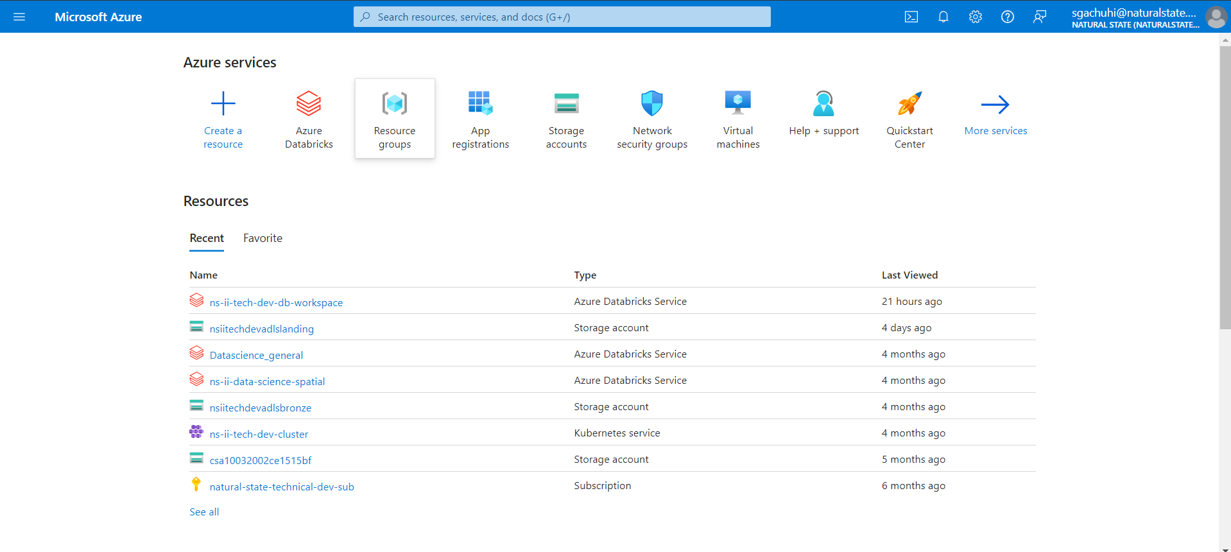This screenshot has height=552, width=1231.
Task: Click Kubernetes icon beside ns-ii-tech-dev-cluster
Action: click(196, 432)
